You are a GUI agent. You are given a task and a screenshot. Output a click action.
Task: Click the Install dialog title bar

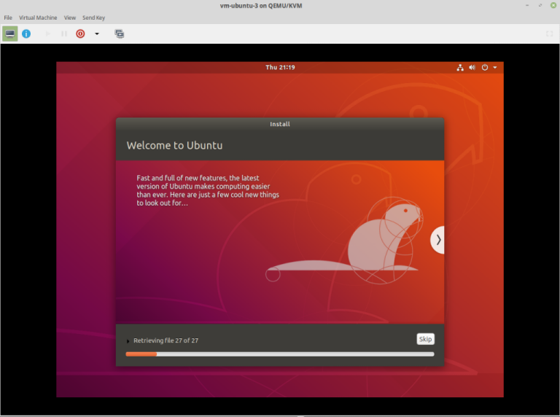click(x=280, y=124)
